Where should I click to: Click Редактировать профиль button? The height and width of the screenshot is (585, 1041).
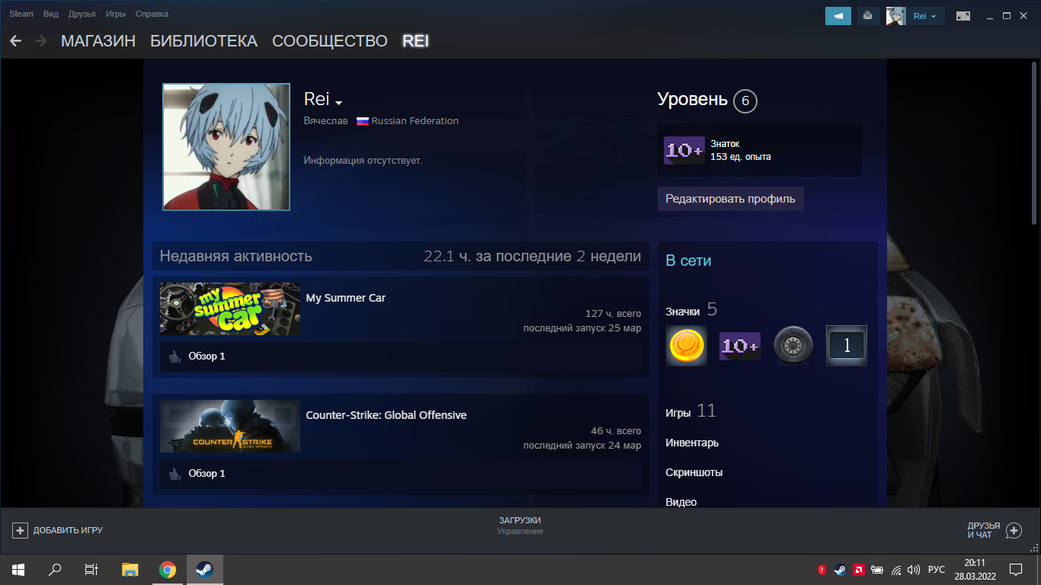pyautogui.click(x=730, y=199)
